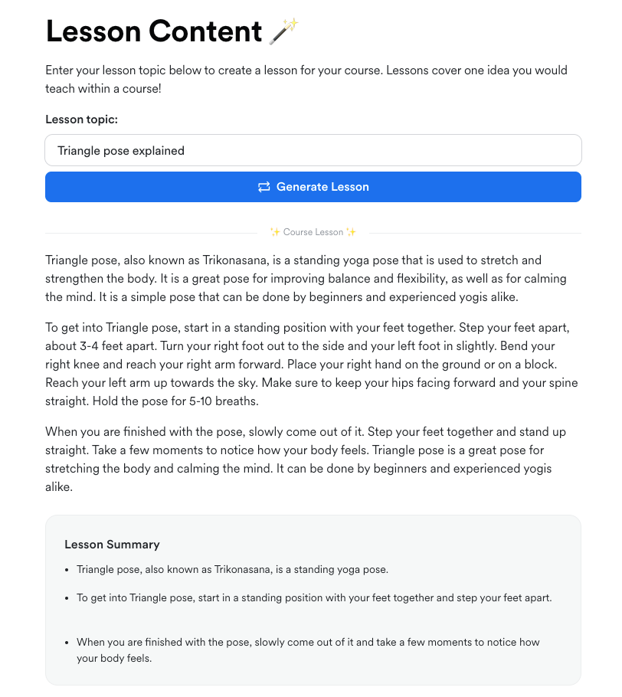Click the 'Lesson topic:' field label
622x697 pixels.
coord(81,119)
